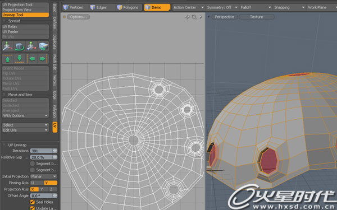This screenshot has height=210, width=337.
Task: Click the align UVs up arrow
Action: pyautogui.click(x=8, y=59)
